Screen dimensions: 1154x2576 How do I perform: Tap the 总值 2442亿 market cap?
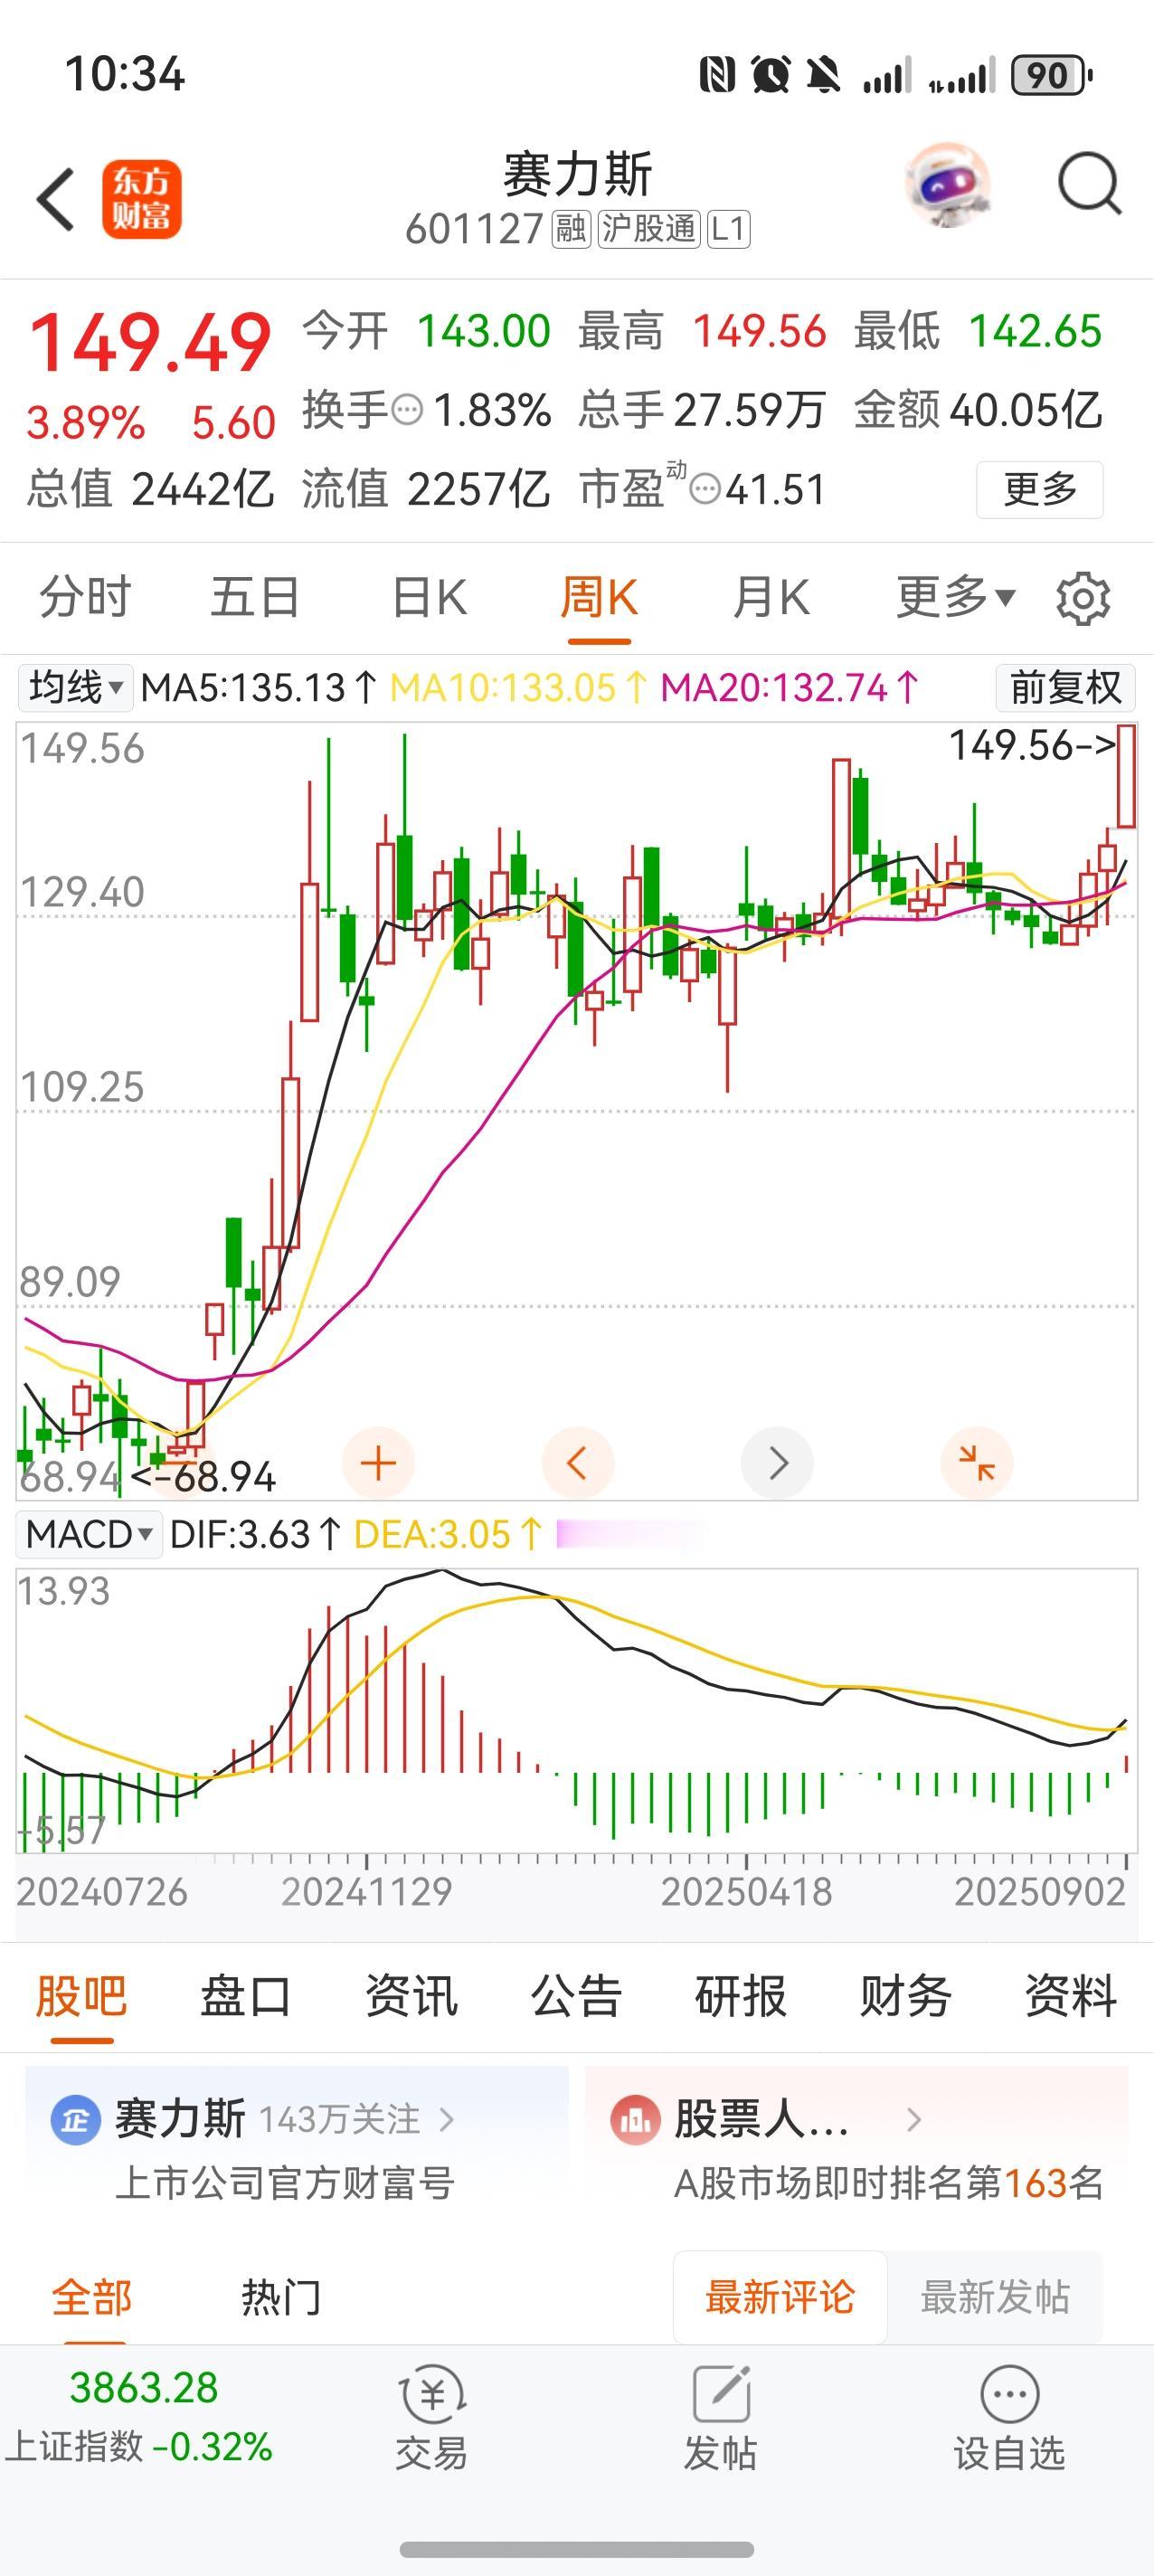[150, 490]
